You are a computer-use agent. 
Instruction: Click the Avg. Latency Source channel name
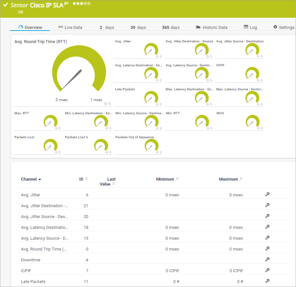point(45,238)
